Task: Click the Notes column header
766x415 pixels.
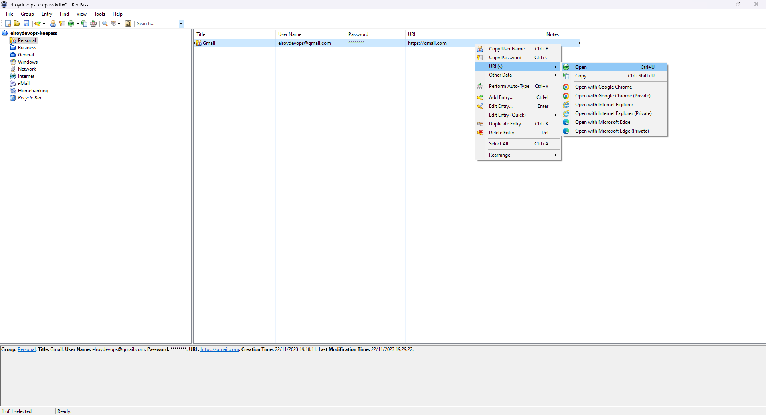Action: coord(562,34)
